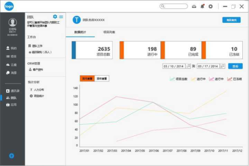Toggle the 已冻结 legend series
The image size is (249, 166).
234,79
